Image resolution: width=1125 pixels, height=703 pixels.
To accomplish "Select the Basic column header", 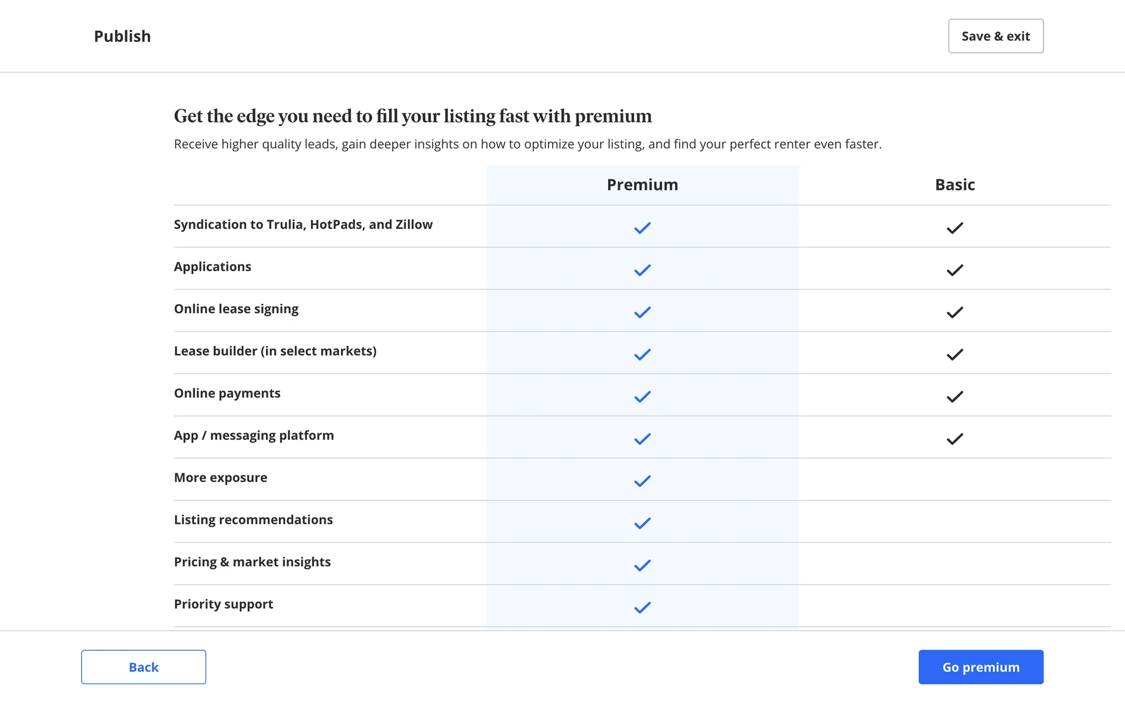I will coord(954,185).
